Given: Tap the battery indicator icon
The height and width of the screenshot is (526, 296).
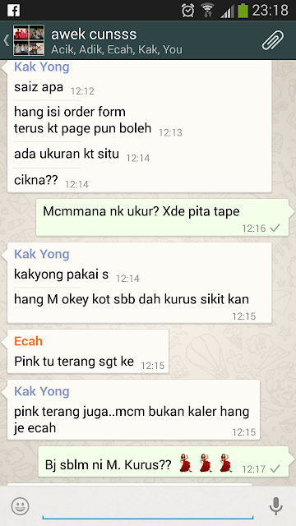Looking at the screenshot, I should coord(243,10).
